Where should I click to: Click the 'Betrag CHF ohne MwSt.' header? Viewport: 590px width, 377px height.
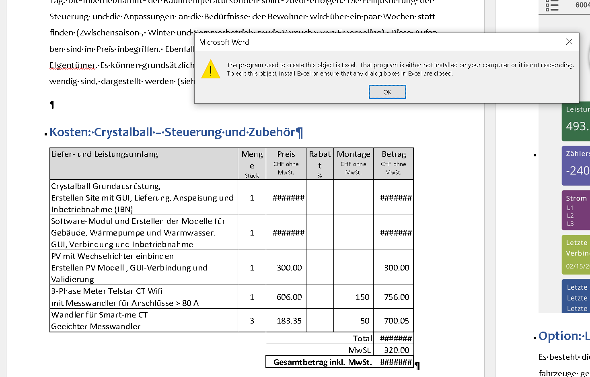[x=393, y=164]
